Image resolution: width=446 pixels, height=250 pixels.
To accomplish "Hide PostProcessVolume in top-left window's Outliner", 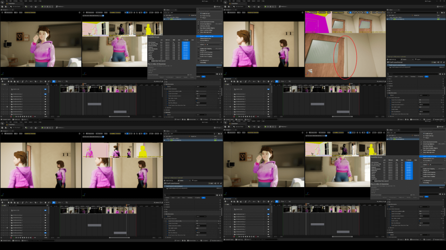I will pos(165,19).
